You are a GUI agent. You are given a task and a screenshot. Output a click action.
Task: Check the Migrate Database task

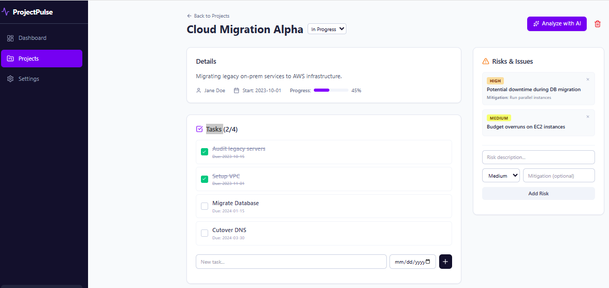tap(204, 206)
